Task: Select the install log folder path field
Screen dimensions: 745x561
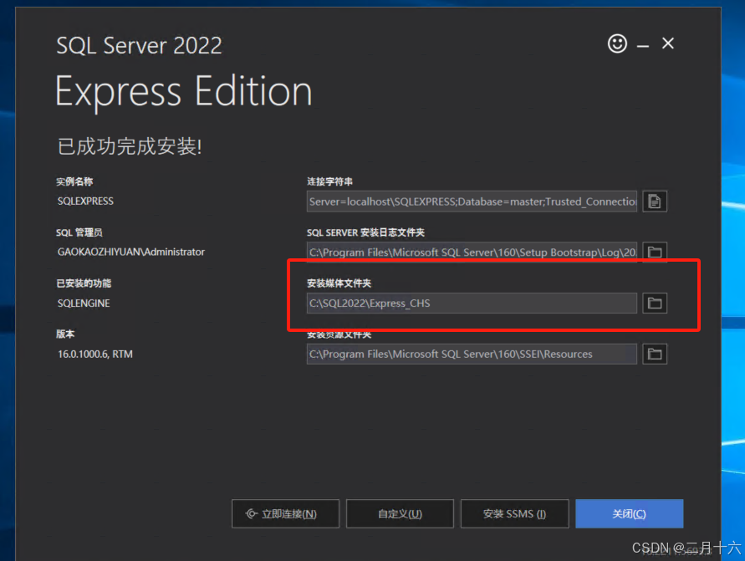Action: pyautogui.click(x=472, y=252)
